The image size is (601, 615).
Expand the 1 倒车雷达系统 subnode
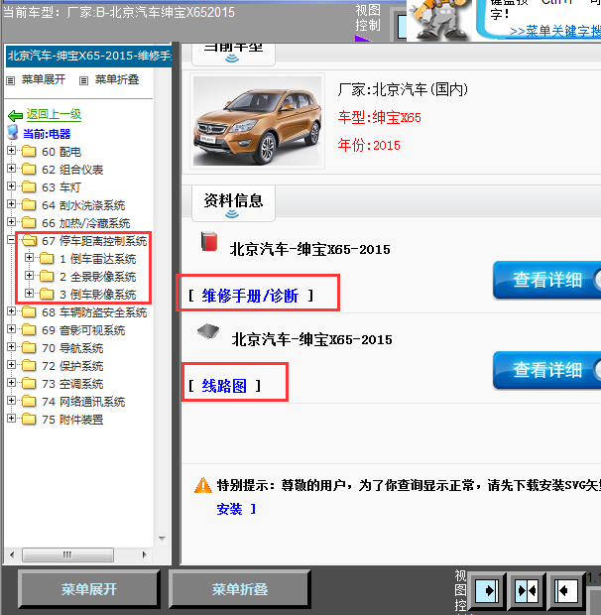(x=29, y=257)
